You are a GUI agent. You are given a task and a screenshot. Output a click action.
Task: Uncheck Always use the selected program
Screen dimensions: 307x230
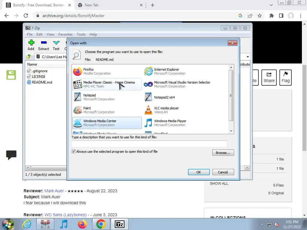tap(74, 151)
